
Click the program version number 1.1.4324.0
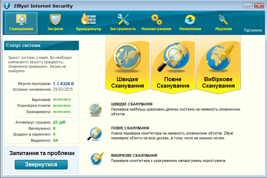tap(63, 84)
